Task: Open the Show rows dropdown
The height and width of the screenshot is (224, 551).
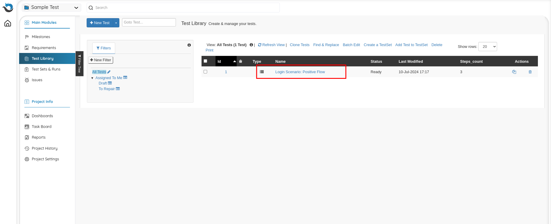Action: (488, 46)
